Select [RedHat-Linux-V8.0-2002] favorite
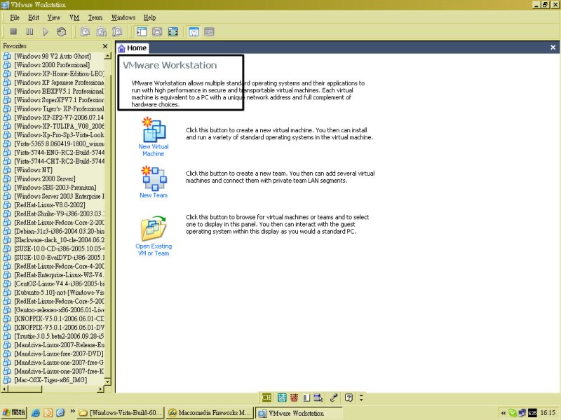Viewport: 561px width, 420px height. point(50,205)
